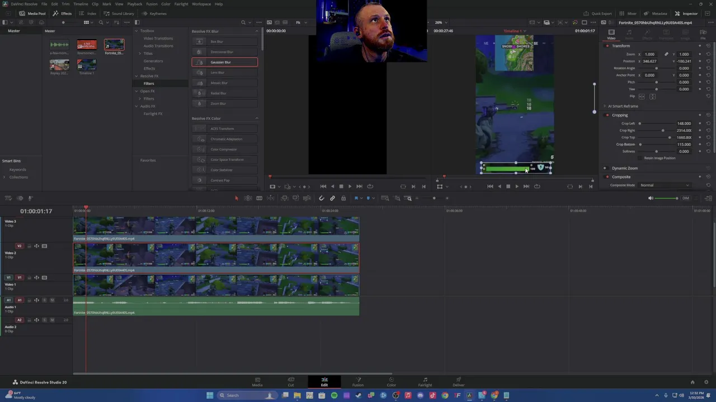The image size is (716, 402).
Task: Open the Fusion menu
Action: click(152, 4)
